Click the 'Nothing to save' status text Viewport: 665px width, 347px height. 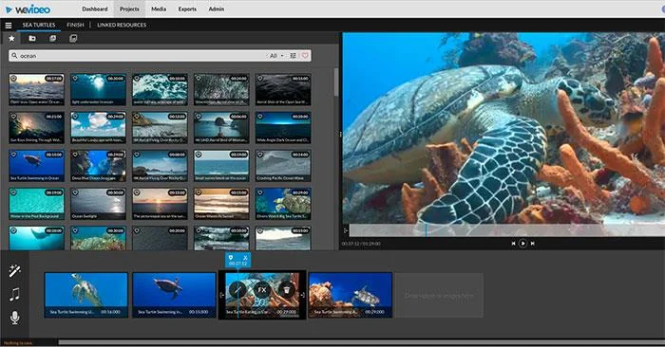pyautogui.click(x=18, y=343)
